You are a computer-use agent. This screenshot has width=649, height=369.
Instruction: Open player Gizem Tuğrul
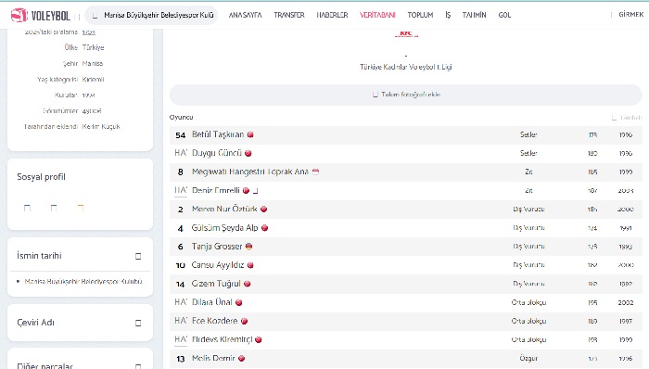(216, 284)
